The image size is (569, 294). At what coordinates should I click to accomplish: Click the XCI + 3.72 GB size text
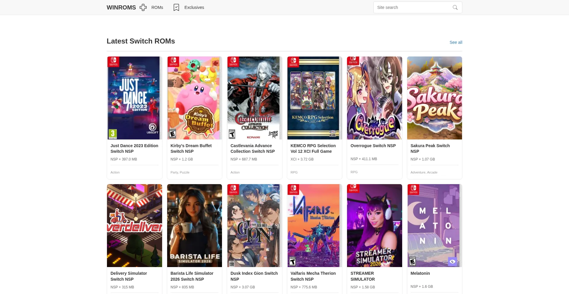[x=302, y=159]
